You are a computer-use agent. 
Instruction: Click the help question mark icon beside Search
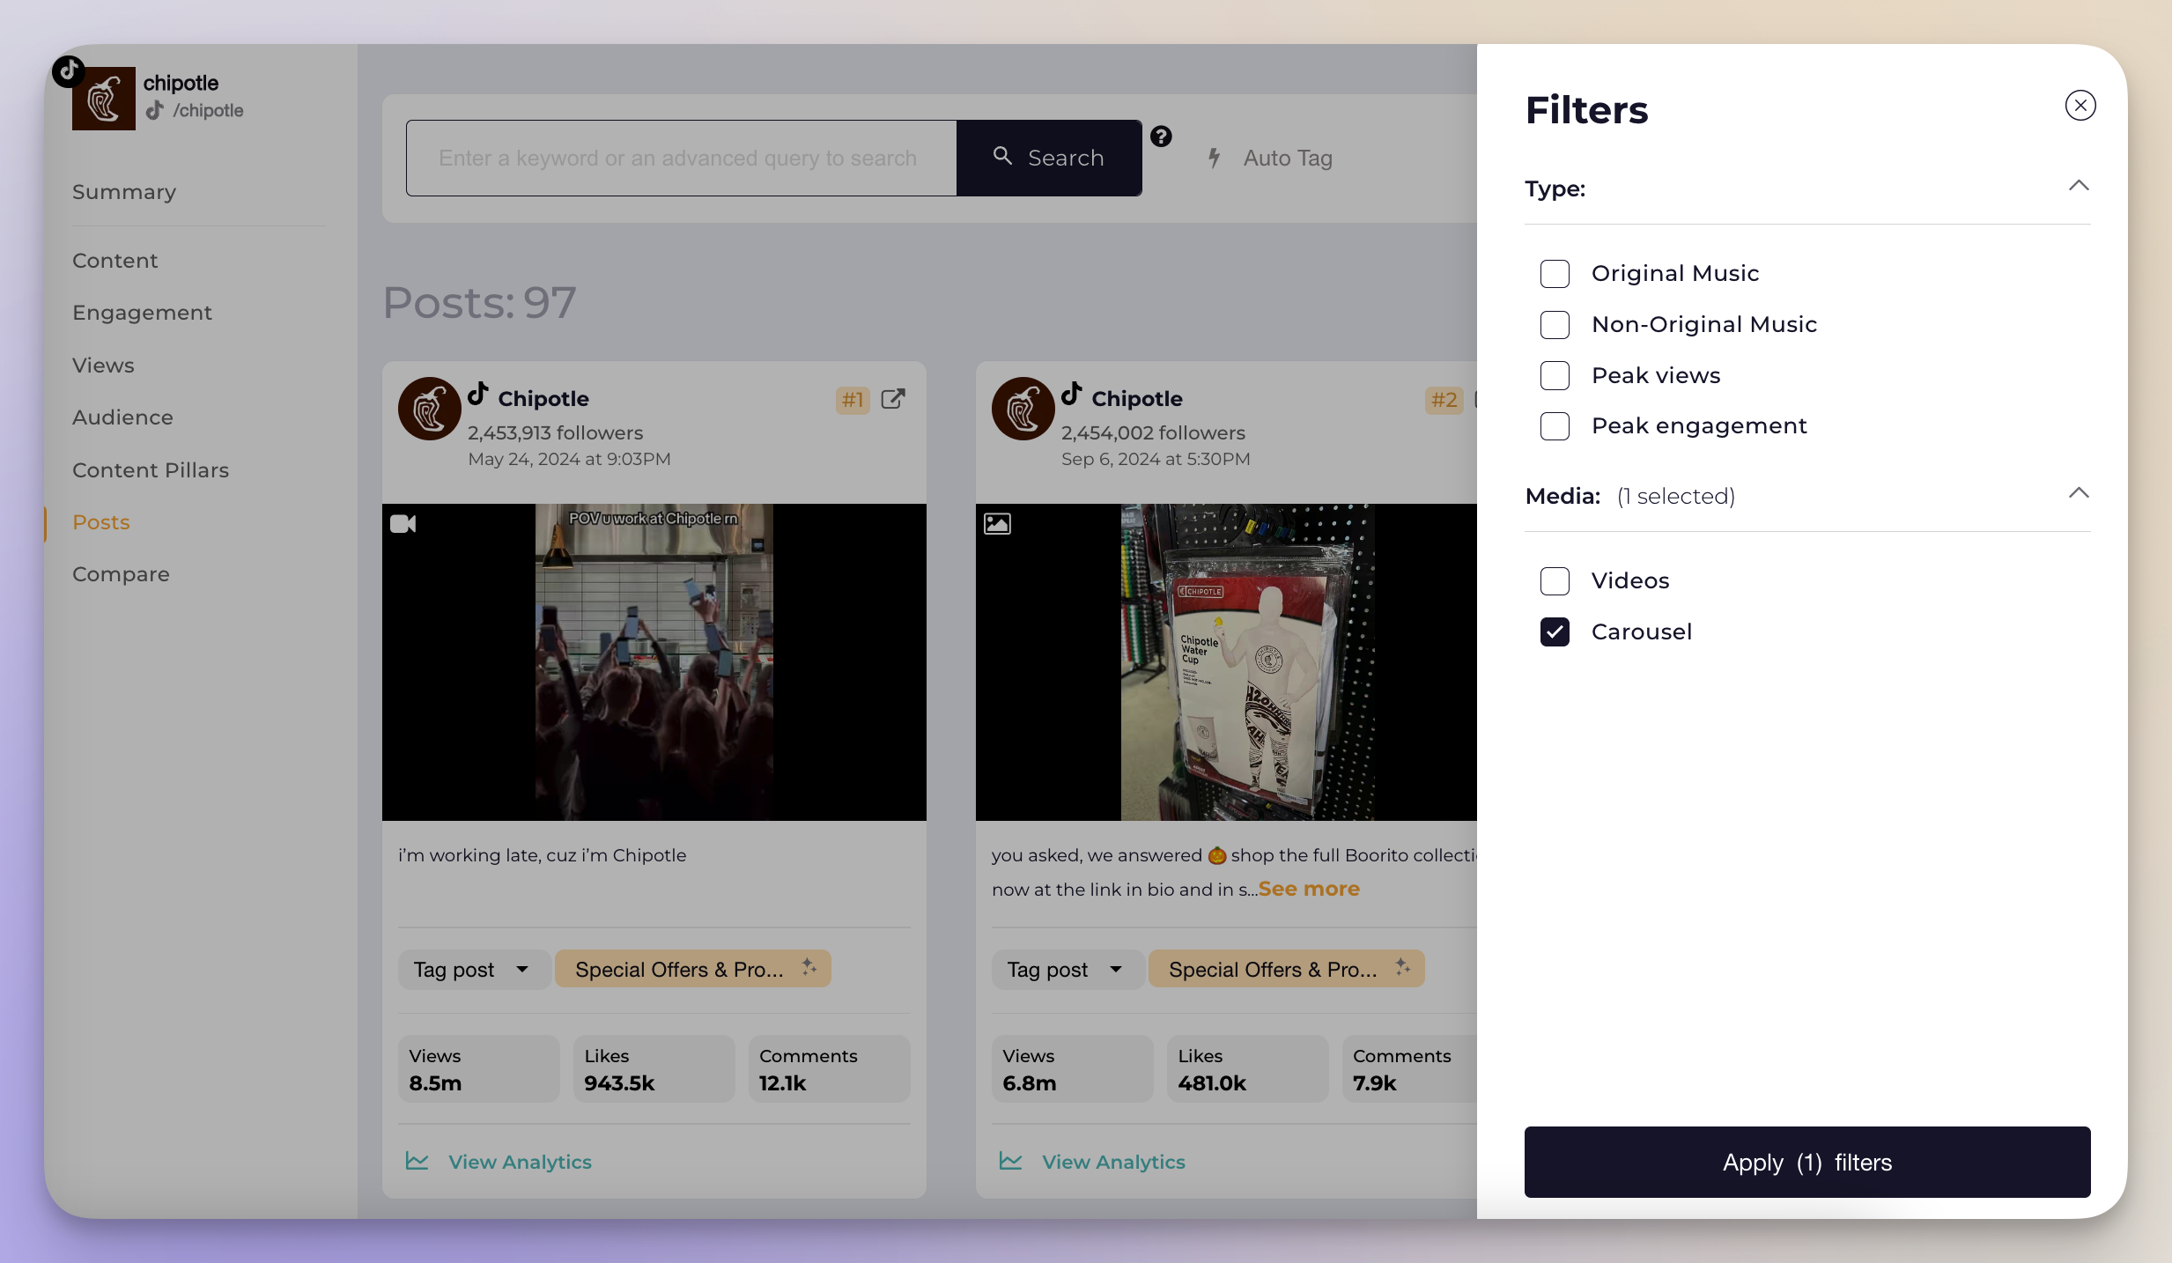[1161, 137]
